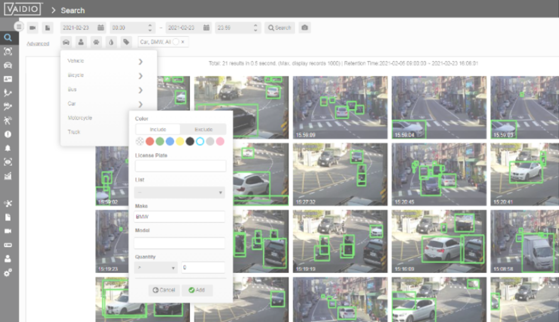Remove the Car, BMW, All filter chip
559x322 pixels.
182,42
